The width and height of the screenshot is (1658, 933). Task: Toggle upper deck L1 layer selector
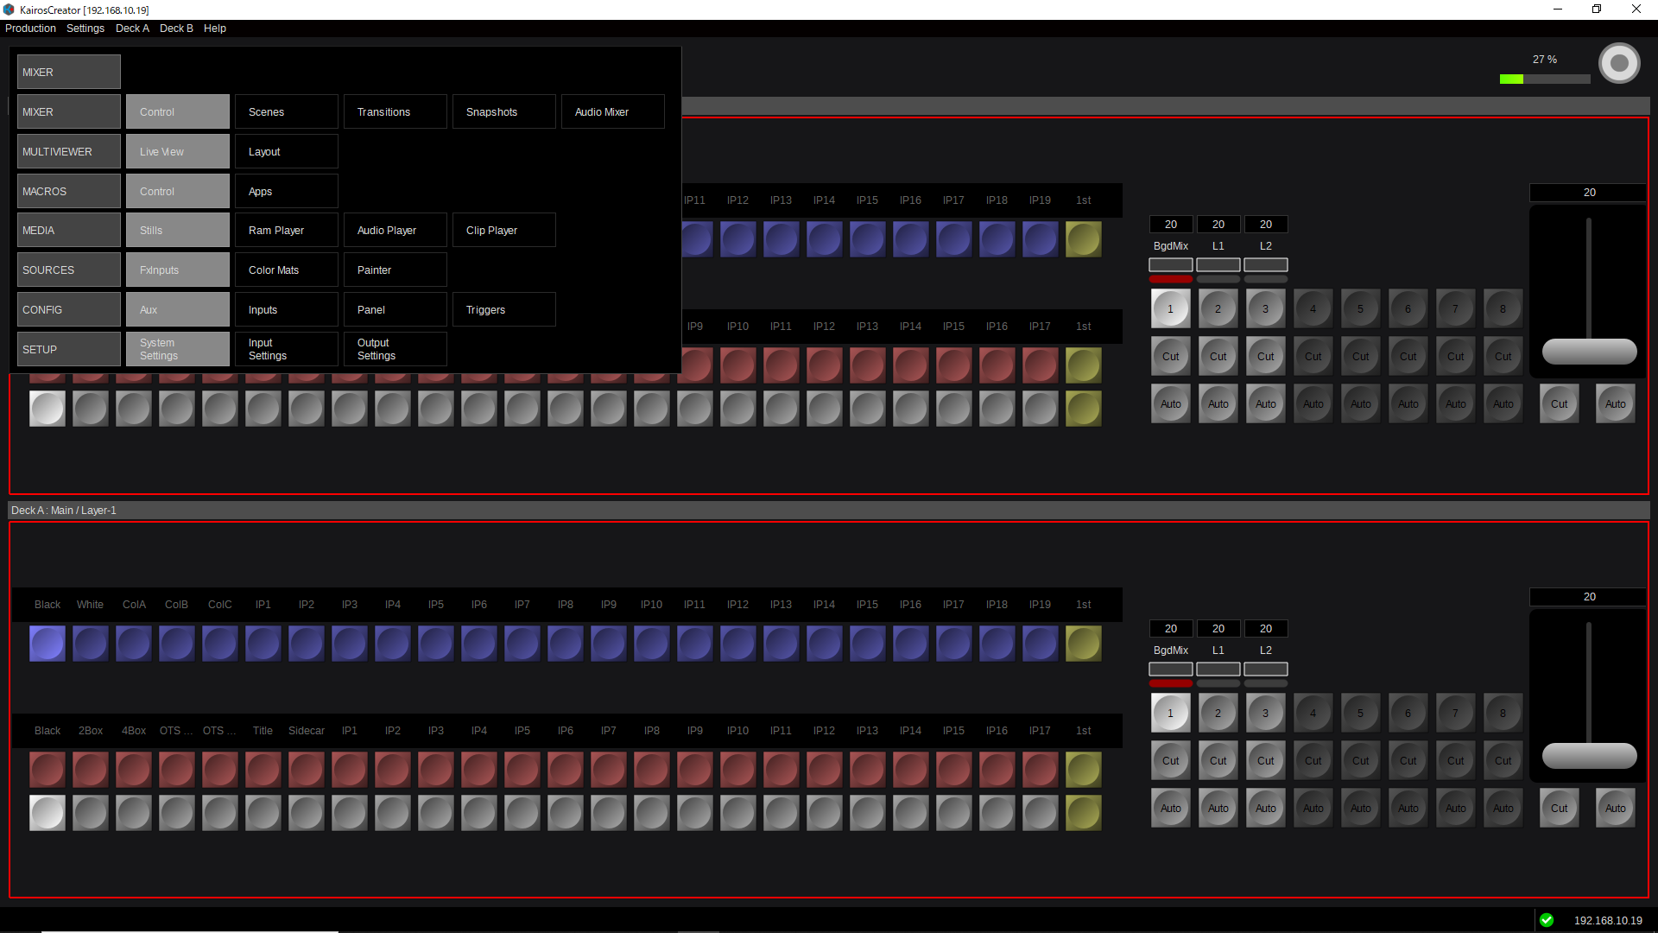tap(1218, 264)
